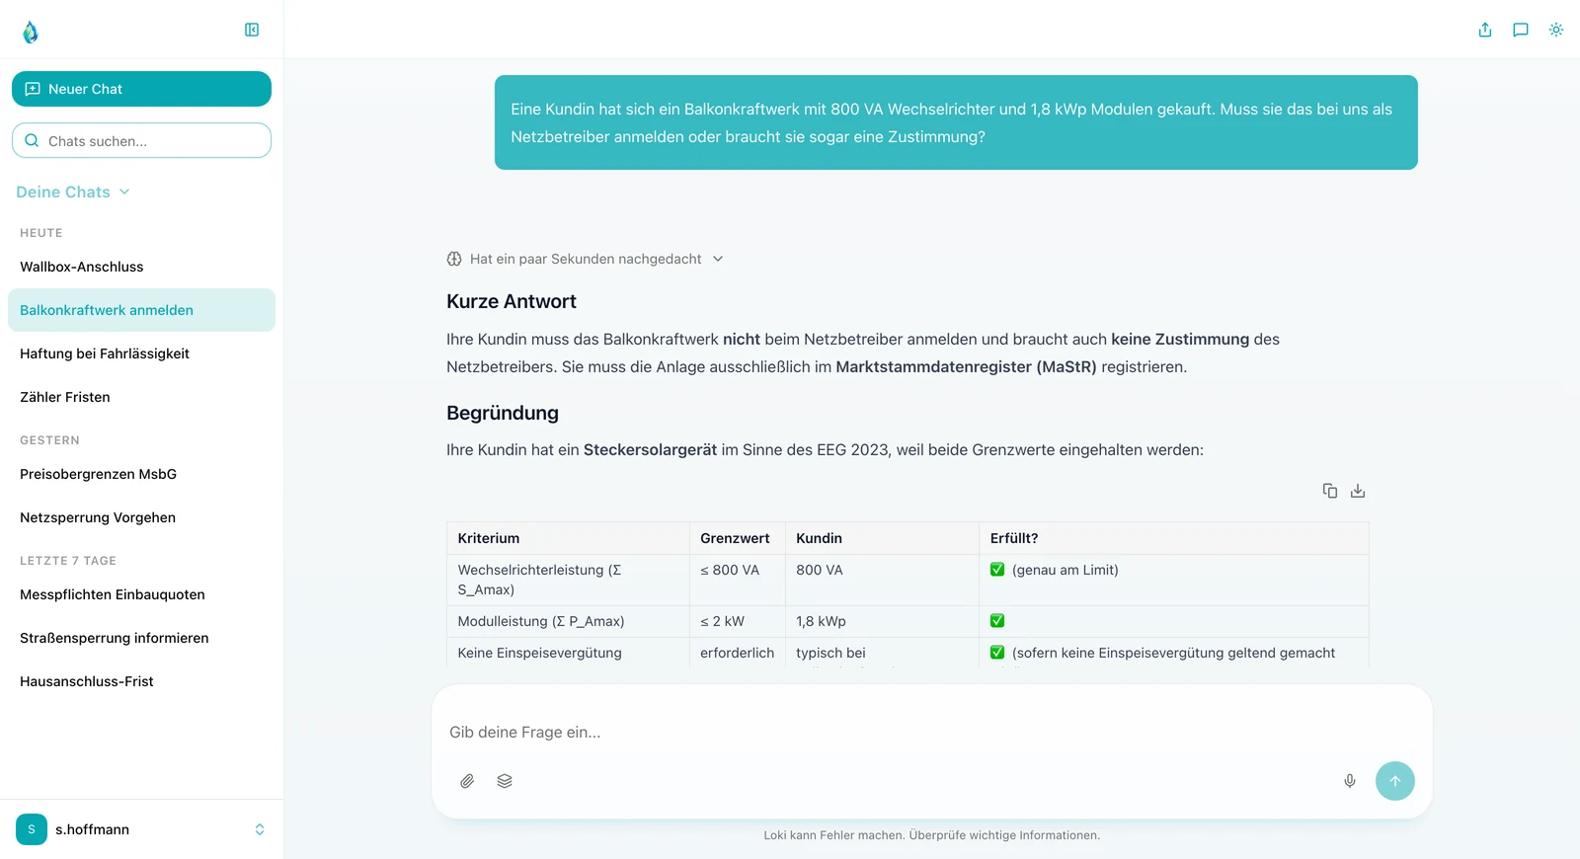Click green checkmark in Einspeisevergütung row
Viewport: 1580px width, 859px height.
(997, 653)
